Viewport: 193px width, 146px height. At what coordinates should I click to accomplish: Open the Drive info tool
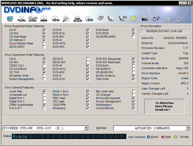(33, 19)
